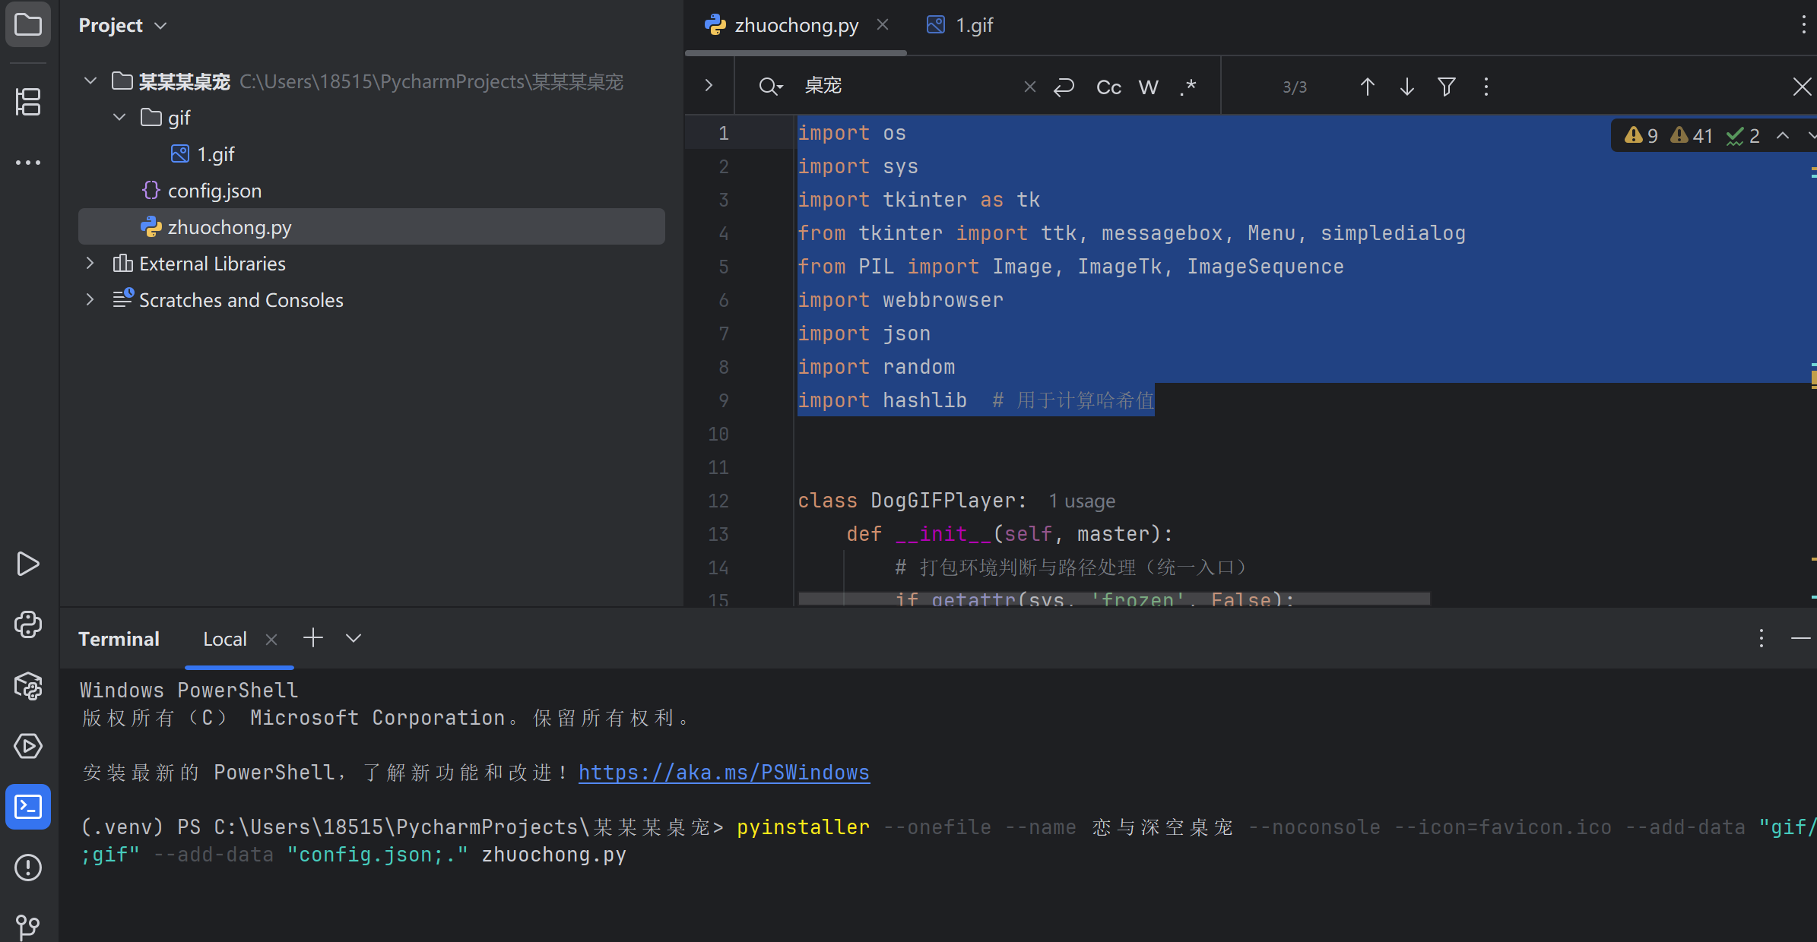Filter search results with the funnel icon

(x=1447, y=86)
